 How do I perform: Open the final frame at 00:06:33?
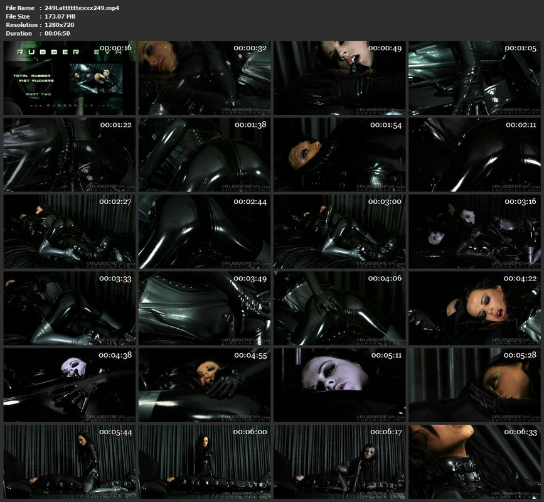pyautogui.click(x=474, y=462)
